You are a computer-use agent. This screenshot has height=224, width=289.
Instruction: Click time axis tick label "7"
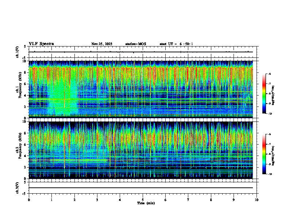[188, 200]
